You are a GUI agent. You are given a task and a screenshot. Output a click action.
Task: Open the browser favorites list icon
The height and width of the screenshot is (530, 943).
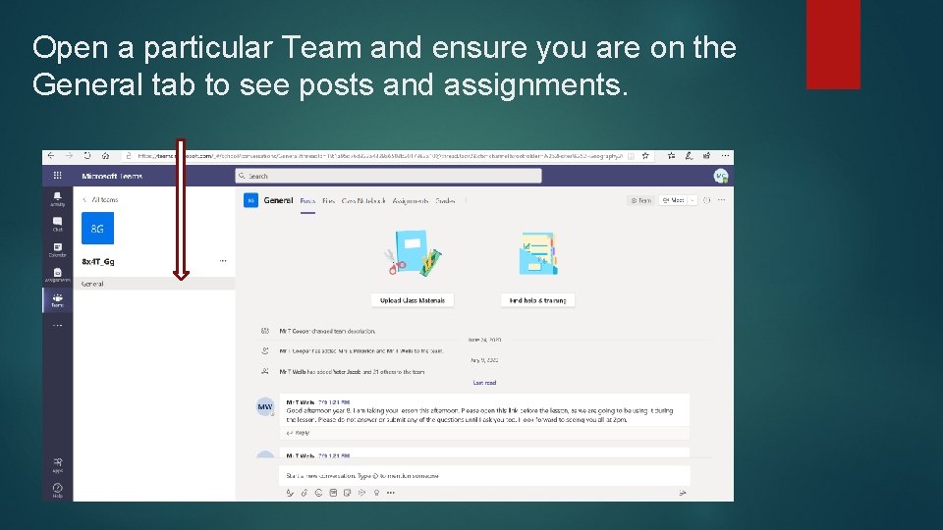(x=671, y=156)
